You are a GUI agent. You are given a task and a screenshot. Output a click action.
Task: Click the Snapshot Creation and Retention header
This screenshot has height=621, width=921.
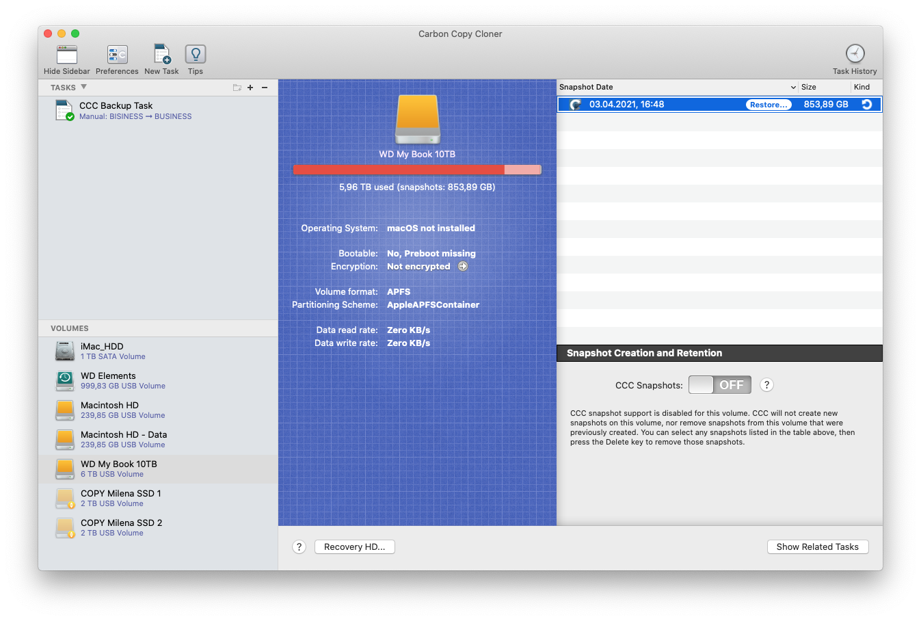click(x=719, y=353)
